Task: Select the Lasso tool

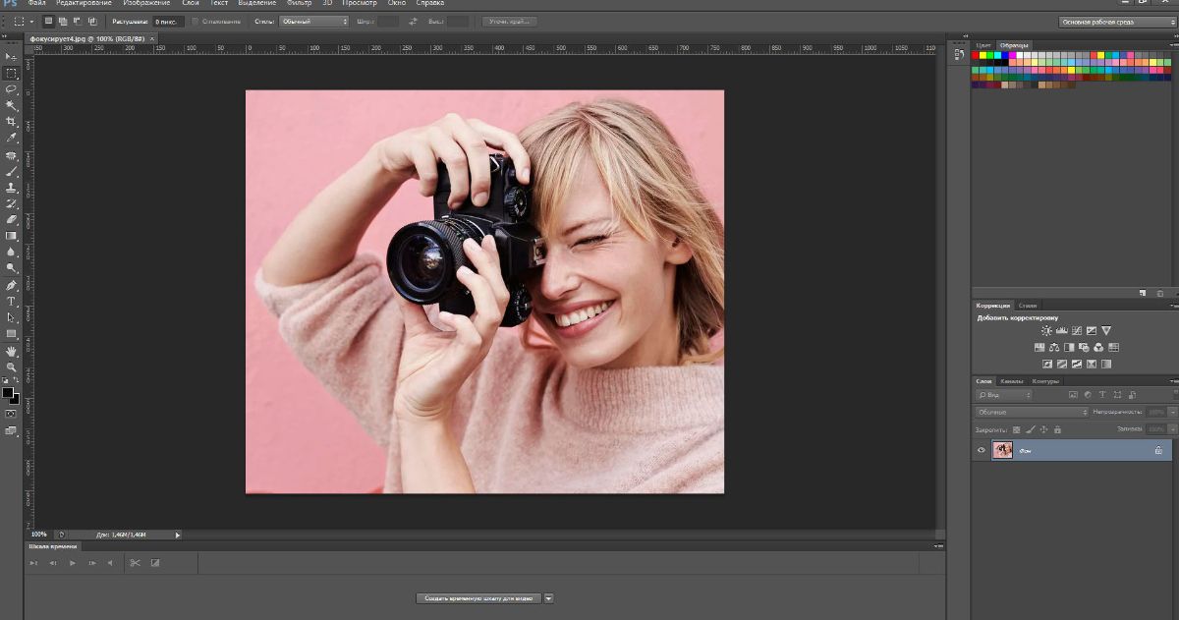Action: pos(12,89)
